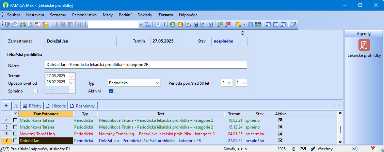Viewport: 384px width, 152px height.
Task: Click the filter funnel toolbar icon
Action: click(147, 24)
